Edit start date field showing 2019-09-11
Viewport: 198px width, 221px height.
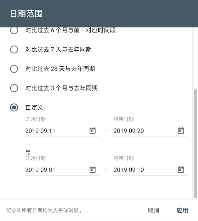(54, 131)
